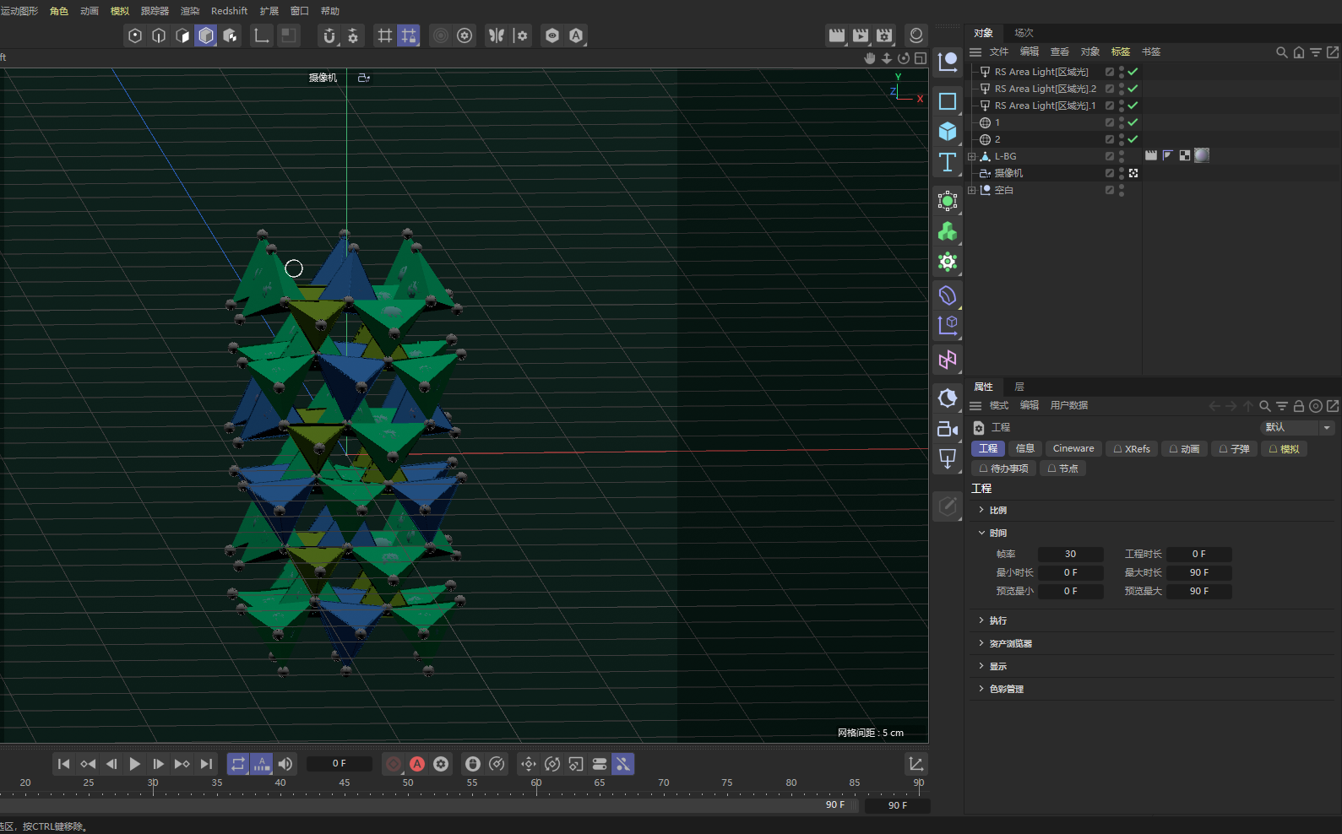Select Points mode icon in top toolbar
1342x834 pixels.
click(135, 35)
